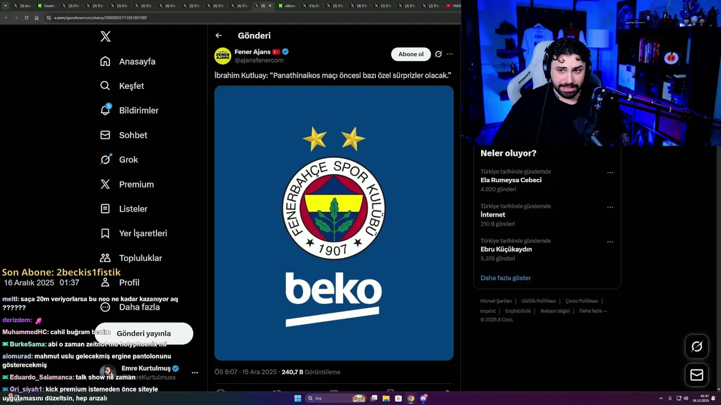Open volume control in system tray
Image resolution: width=721 pixels, height=405 pixels.
pos(686,398)
